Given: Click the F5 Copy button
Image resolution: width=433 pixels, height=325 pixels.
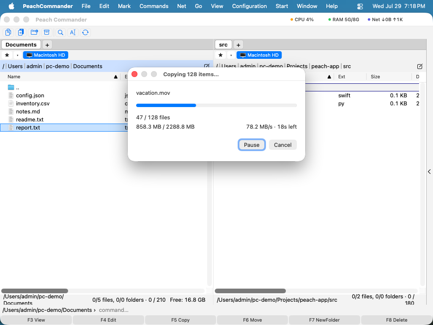Looking at the screenshot, I should coord(180,320).
